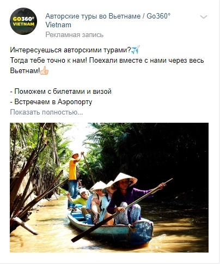Image resolution: width=220 pixels, height=264 pixels.
Task: Click the thumbs-up emoji after Вьетнам!
Action: click(44, 70)
